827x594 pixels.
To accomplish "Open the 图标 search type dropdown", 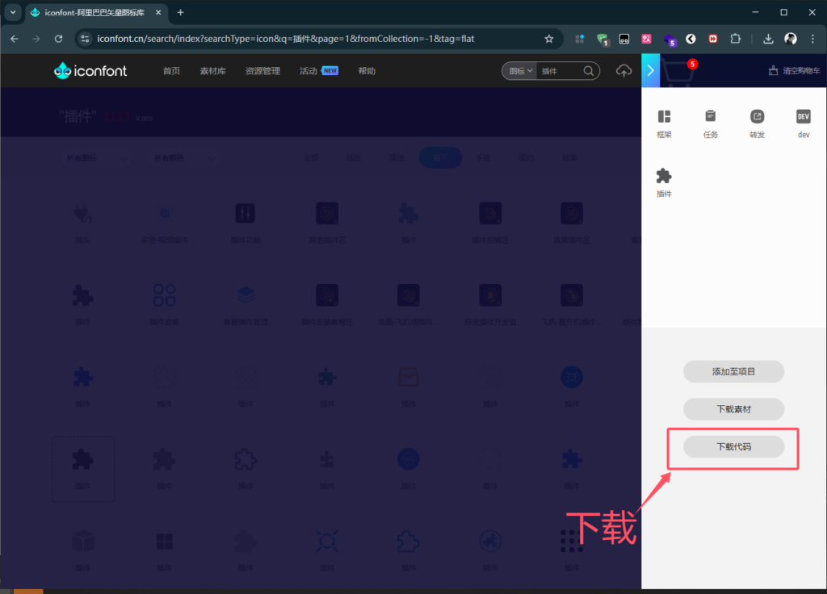I will [518, 71].
